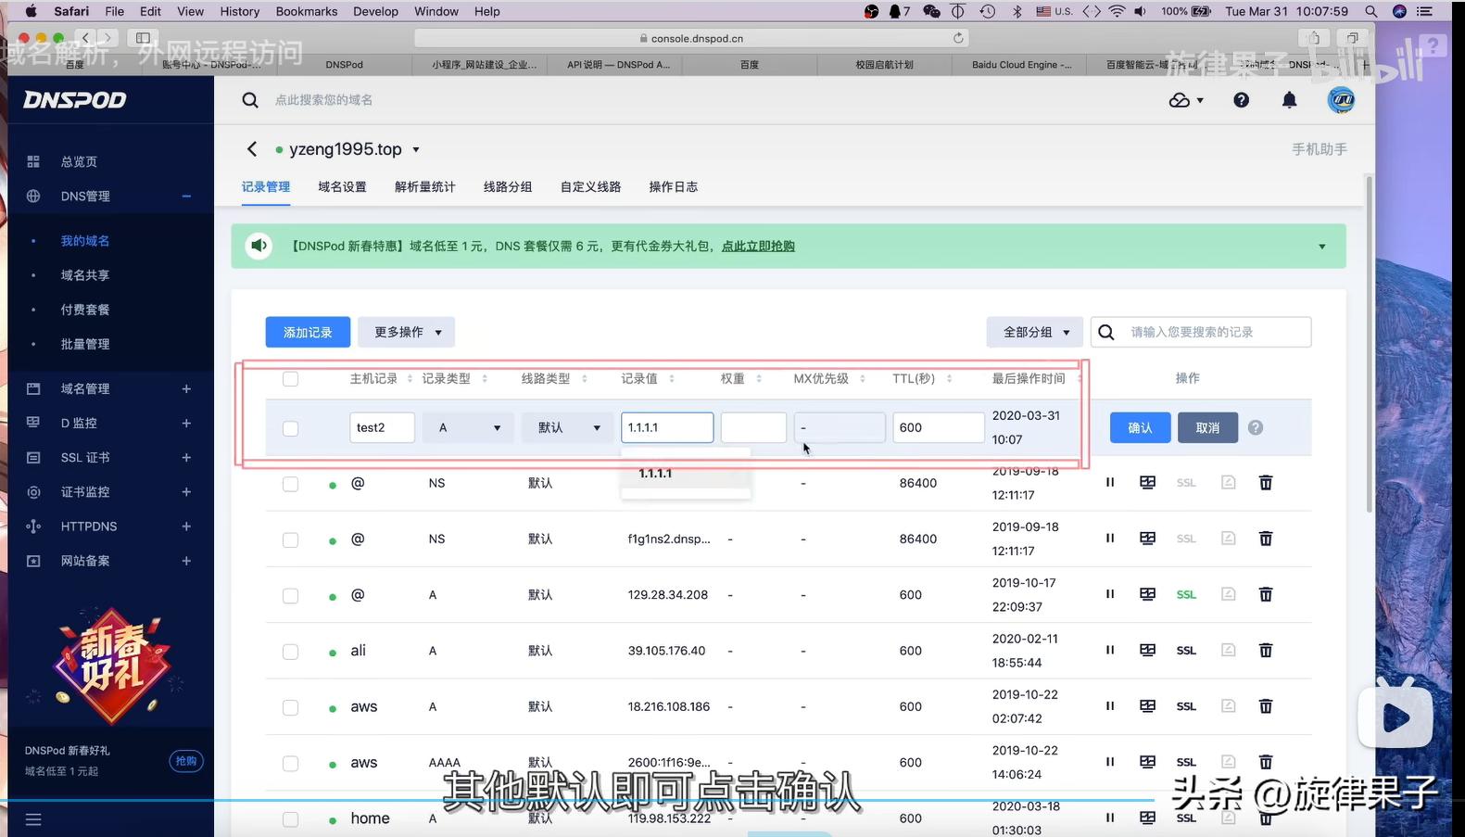The image size is (1465, 837).
Task: Select checkbox of home record
Action: pos(290,819)
